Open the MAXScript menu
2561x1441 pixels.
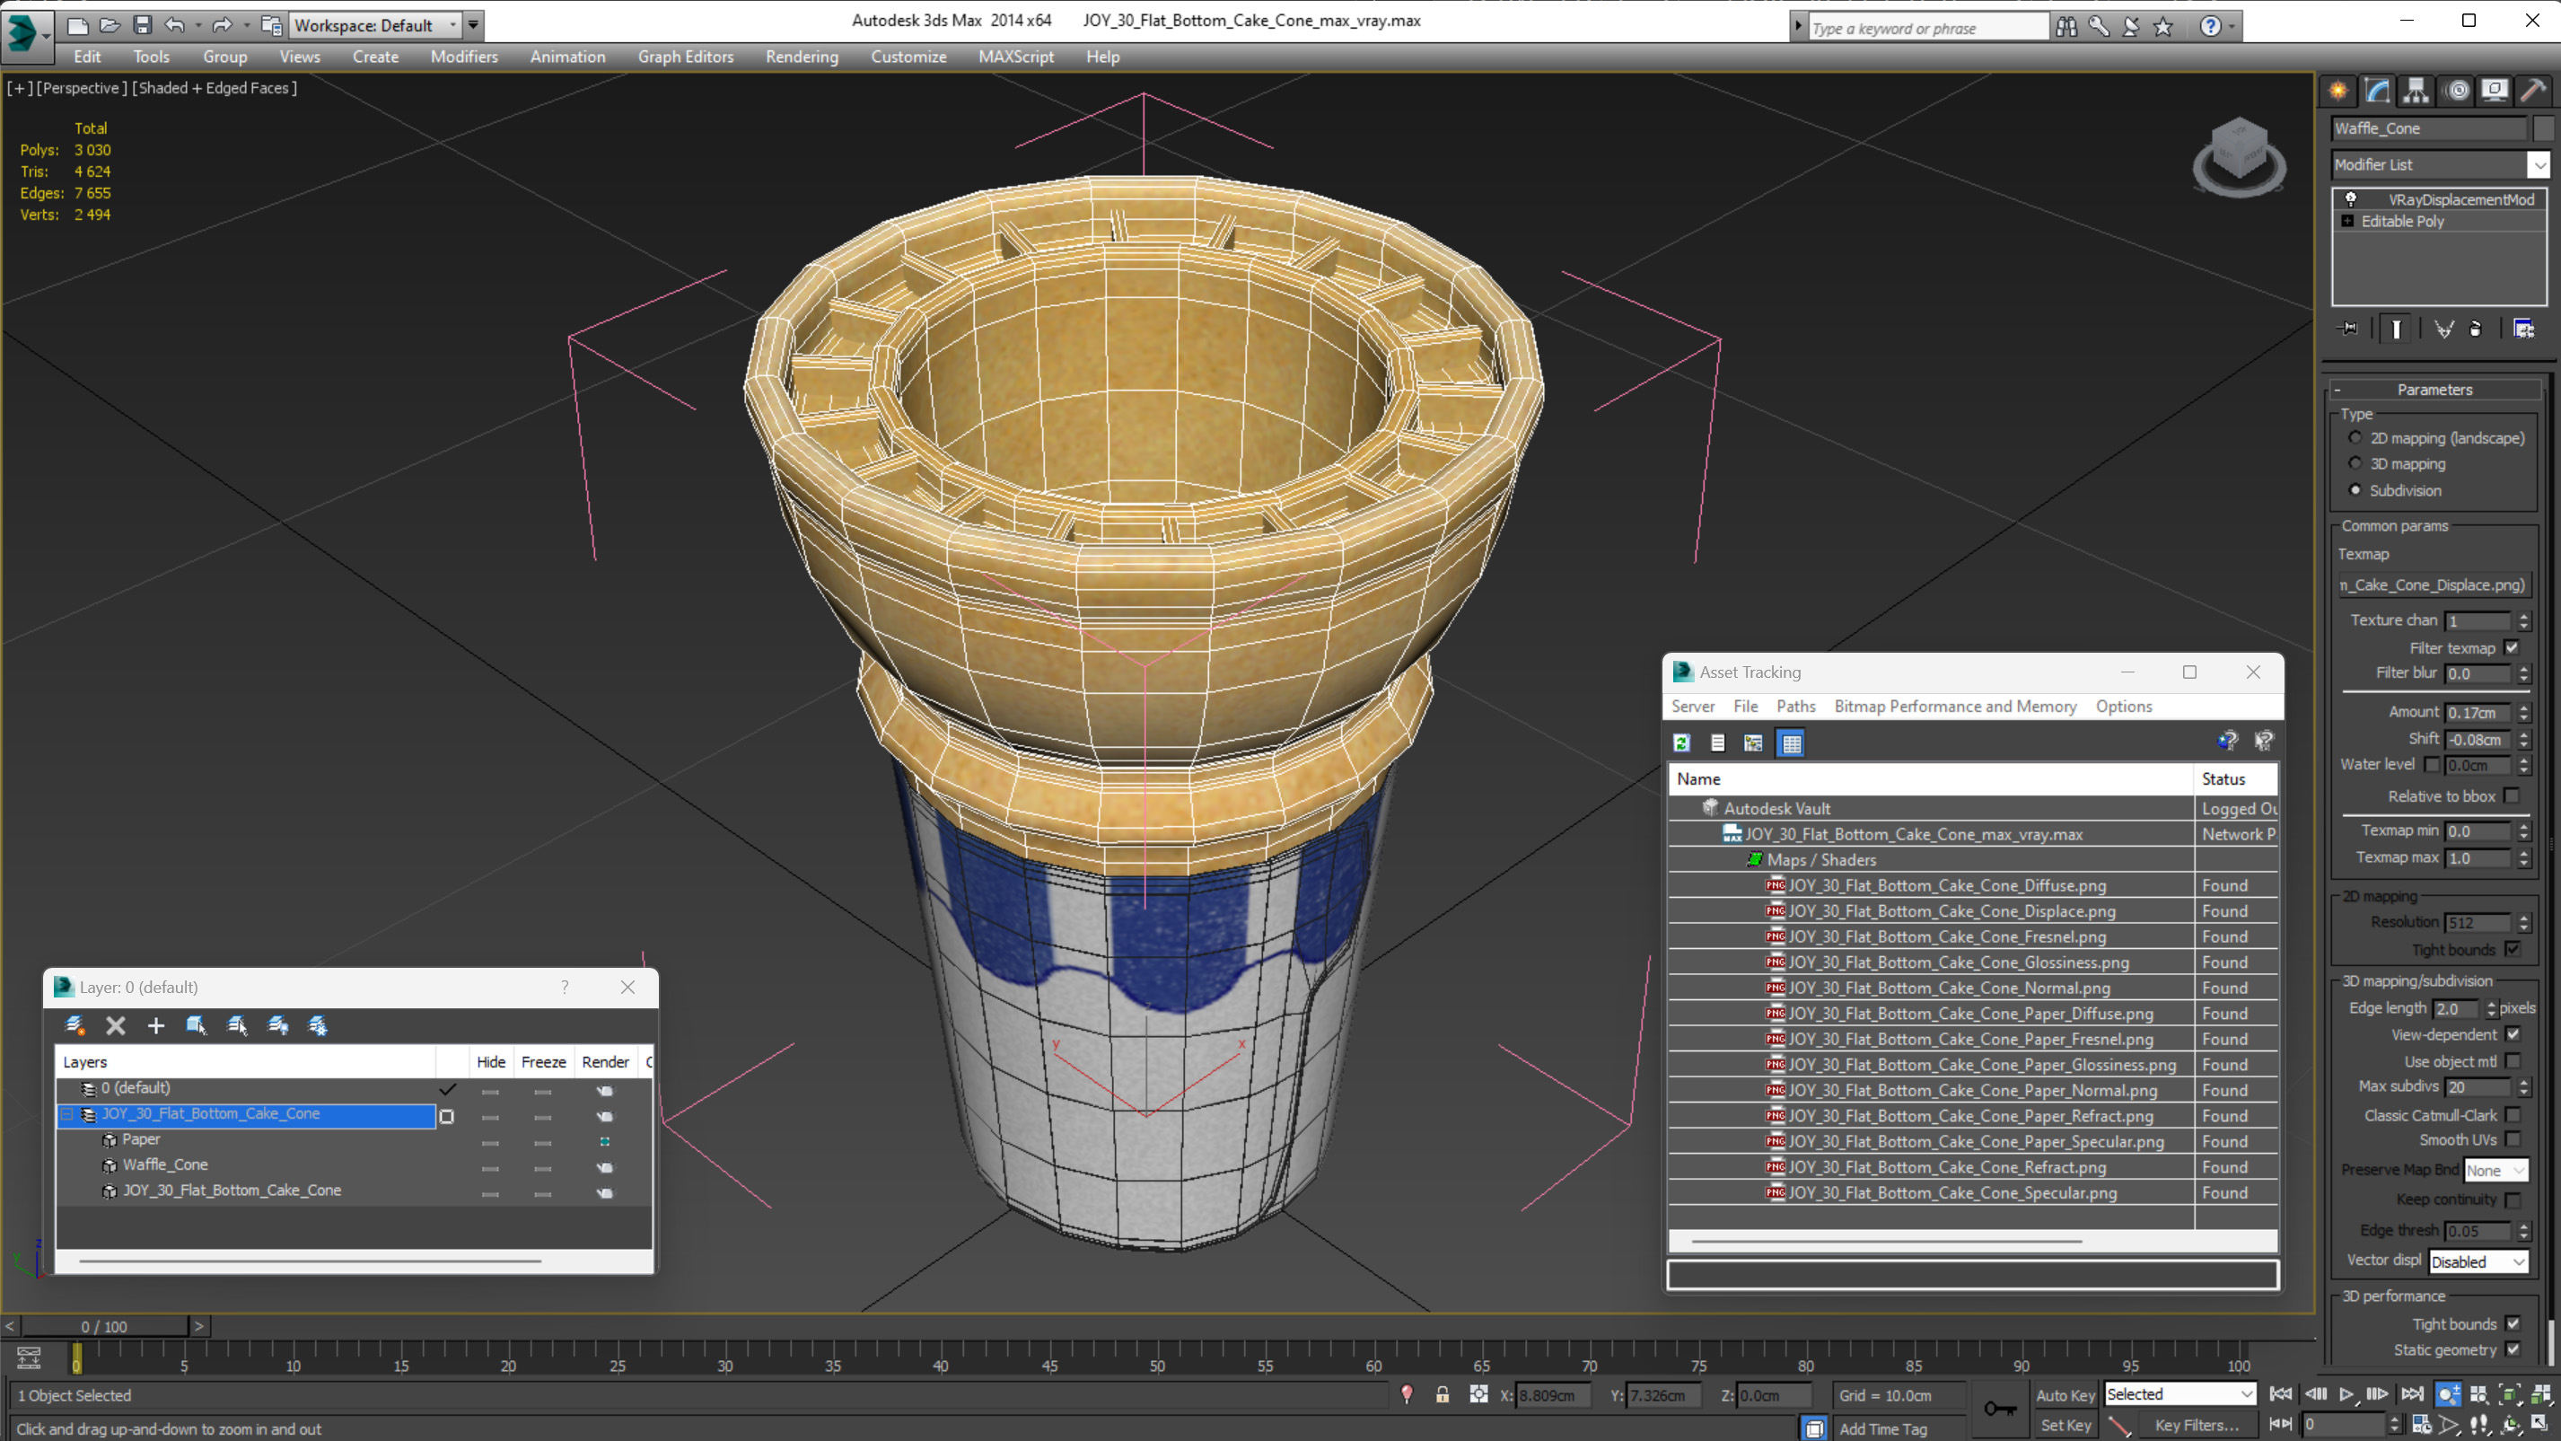(1016, 57)
